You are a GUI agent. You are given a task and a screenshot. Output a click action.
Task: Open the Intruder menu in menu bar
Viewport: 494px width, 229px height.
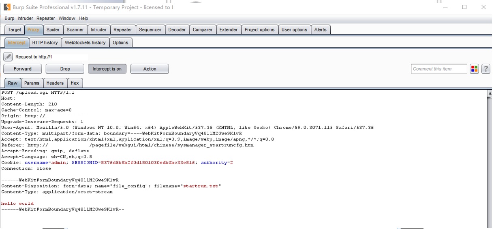pos(25,19)
